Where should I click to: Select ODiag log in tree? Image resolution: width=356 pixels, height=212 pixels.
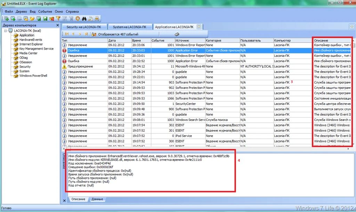pyautogui.click(x=23, y=58)
